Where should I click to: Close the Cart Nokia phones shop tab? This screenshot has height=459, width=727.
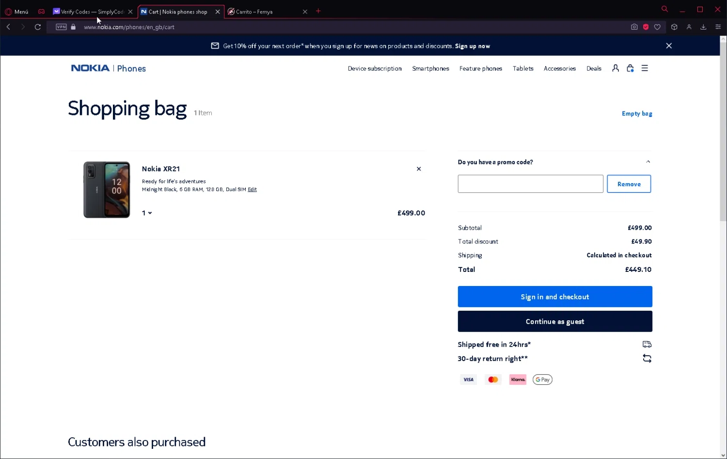(x=218, y=12)
